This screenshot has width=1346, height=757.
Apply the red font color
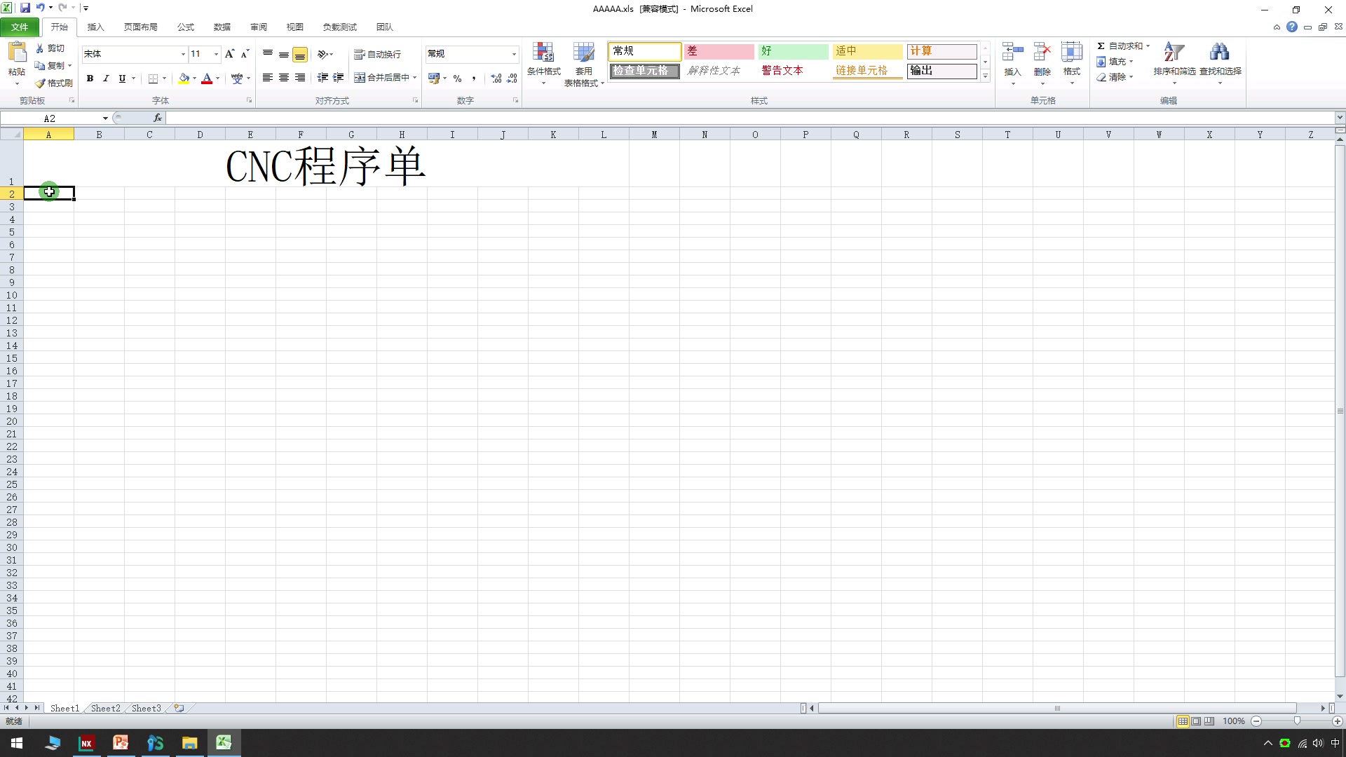coord(207,79)
